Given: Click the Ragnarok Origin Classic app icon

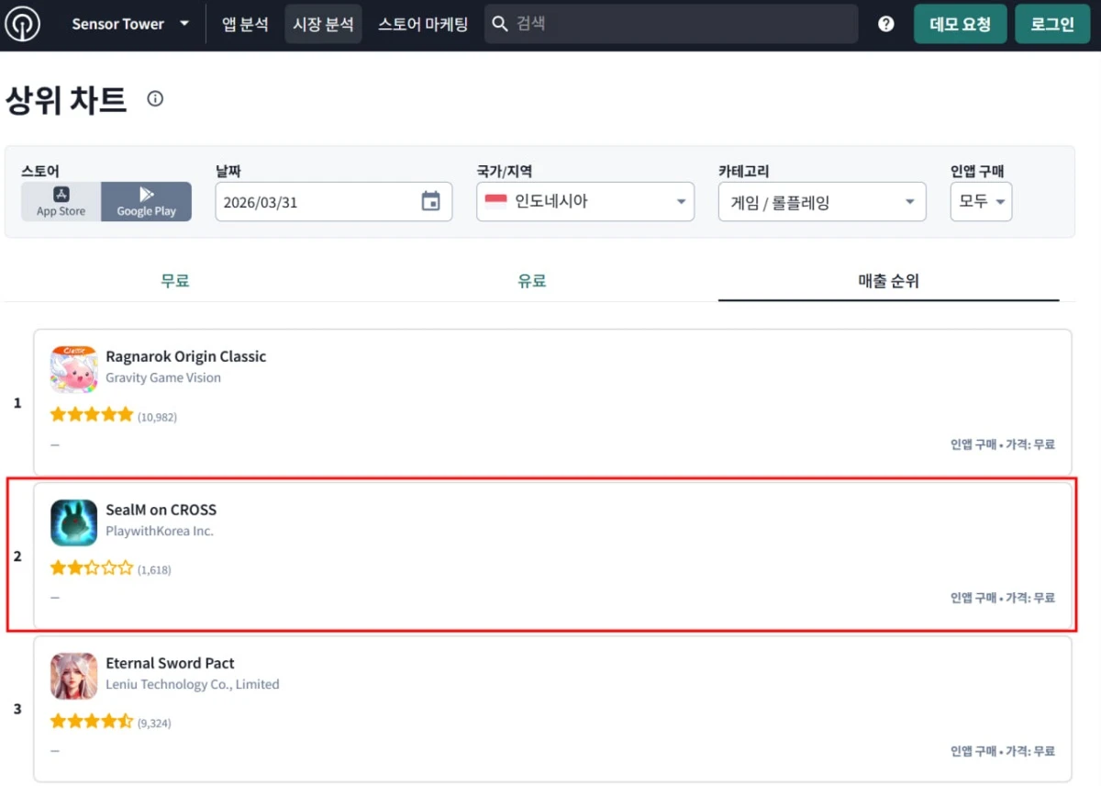Looking at the screenshot, I should pyautogui.click(x=73, y=369).
